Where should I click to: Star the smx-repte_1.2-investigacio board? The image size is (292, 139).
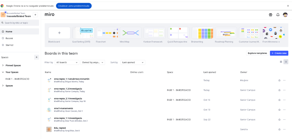pos(279,90)
